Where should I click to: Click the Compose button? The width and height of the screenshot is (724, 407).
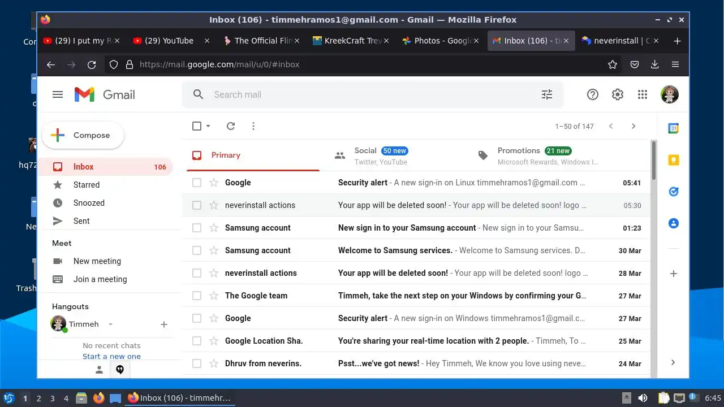[x=83, y=135]
